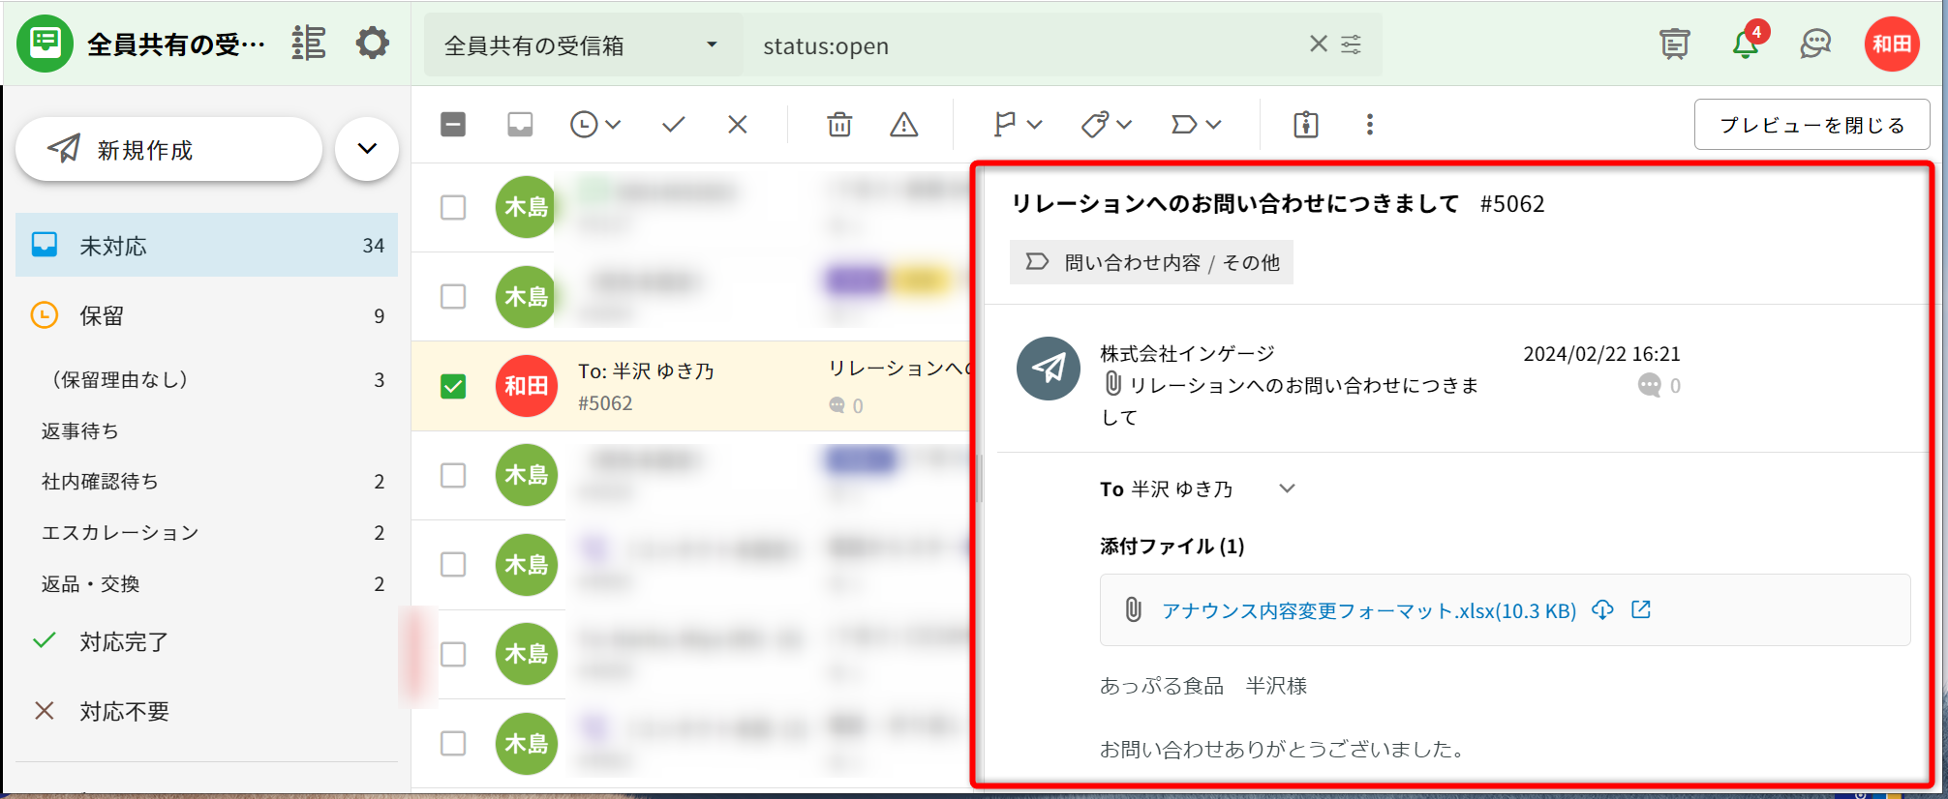Check the first ticket row checkbox
Viewport: 1948px width, 799px height.
click(453, 207)
